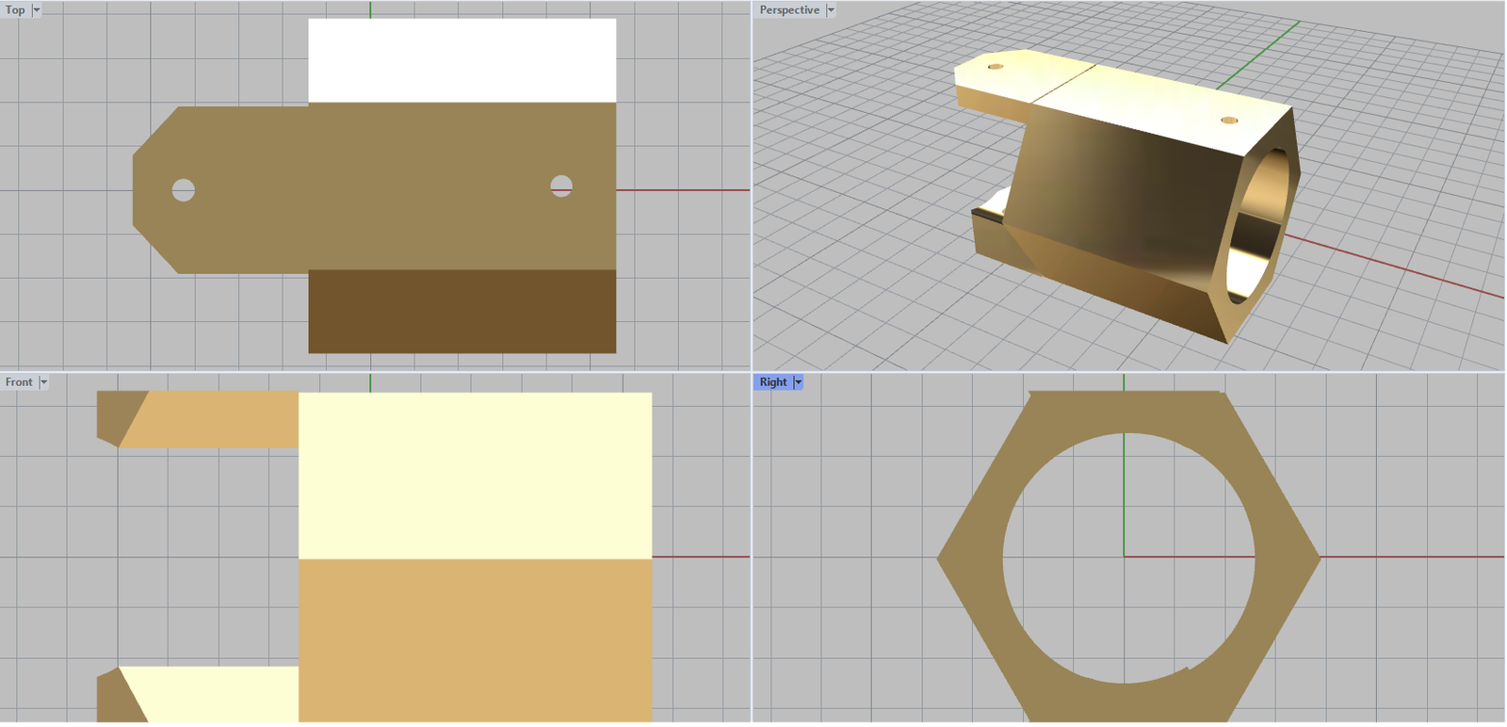1507x727 pixels.
Task: Expand the Front viewport dropdown arrow
Action: [43, 382]
